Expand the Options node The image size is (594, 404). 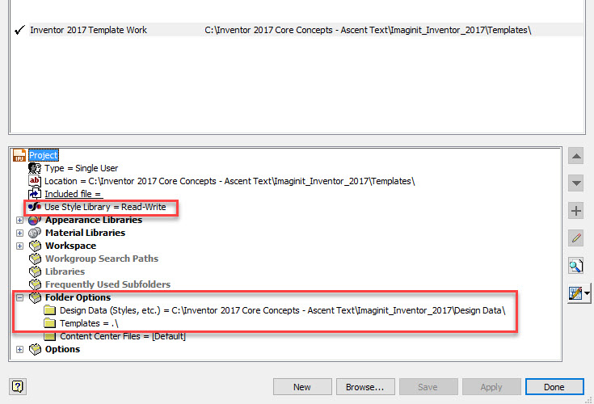19,349
